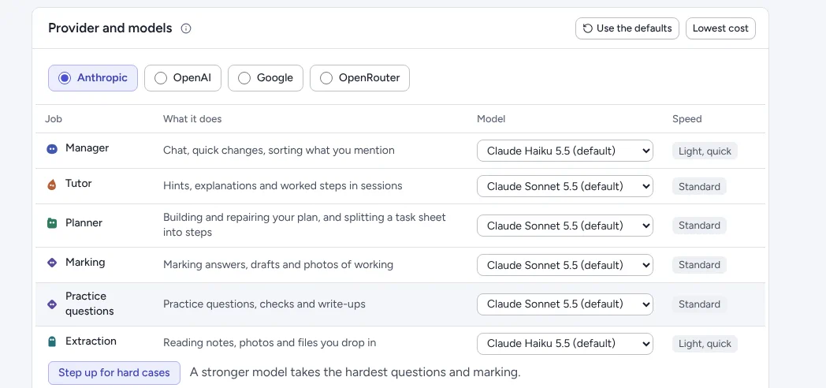The height and width of the screenshot is (388, 826).
Task: Click the Extraction job icon
Action: (52, 341)
